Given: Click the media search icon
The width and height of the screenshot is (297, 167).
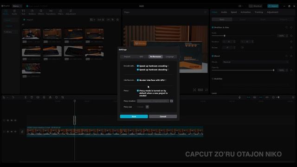Looking at the screenshot, I should [x=117, y=19].
